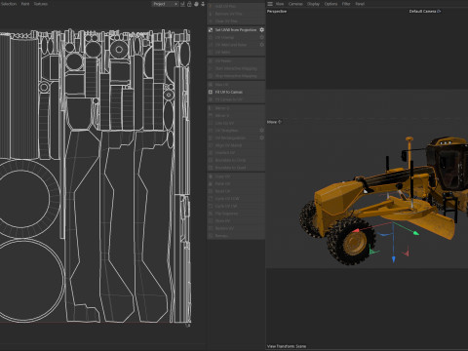
Task: Open settings gear for UV Straighten
Action: pyautogui.click(x=261, y=131)
